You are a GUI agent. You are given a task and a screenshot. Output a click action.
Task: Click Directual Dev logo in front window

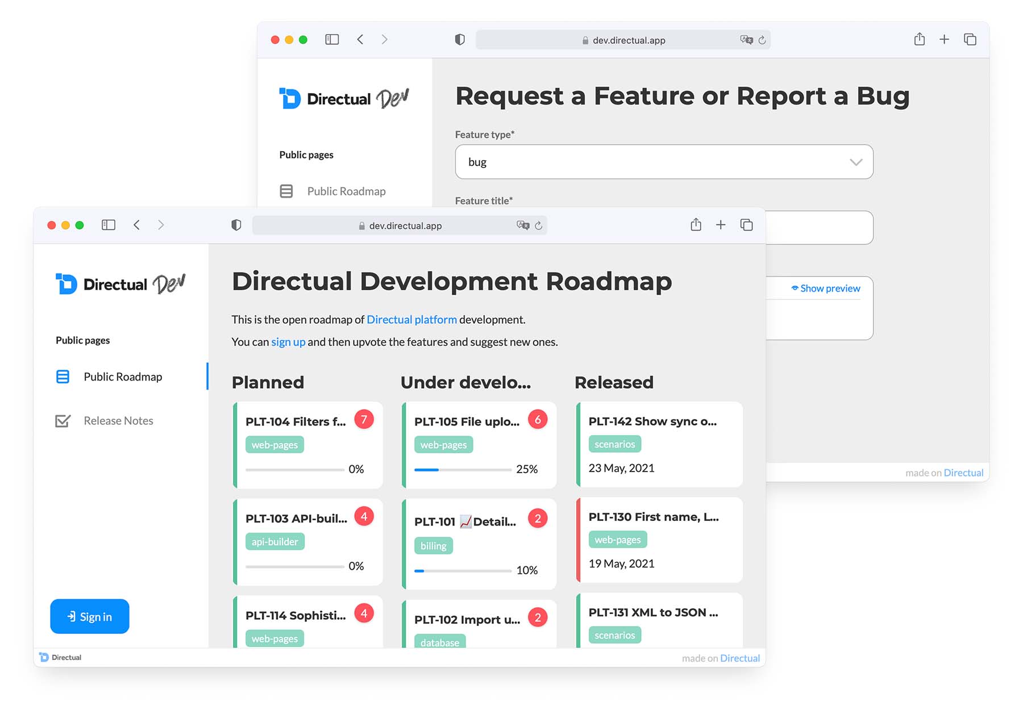point(120,283)
